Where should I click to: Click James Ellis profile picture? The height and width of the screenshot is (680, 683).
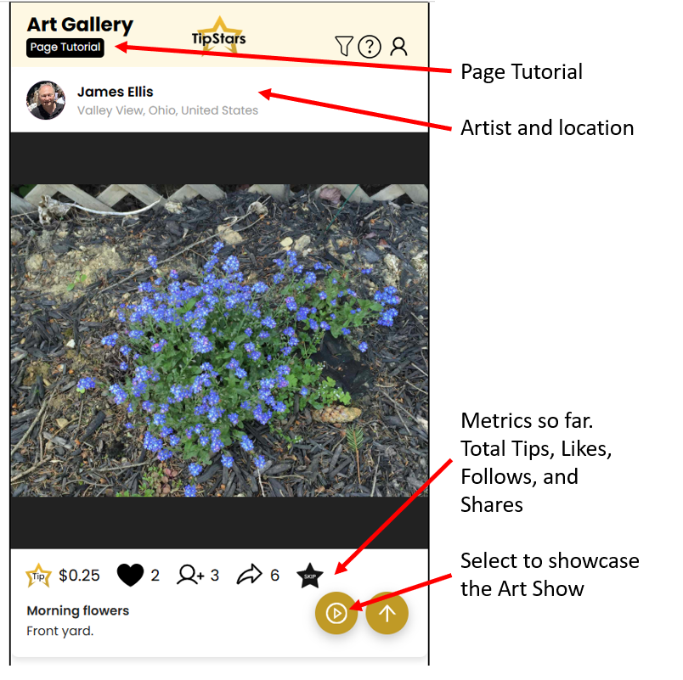pyautogui.click(x=46, y=100)
